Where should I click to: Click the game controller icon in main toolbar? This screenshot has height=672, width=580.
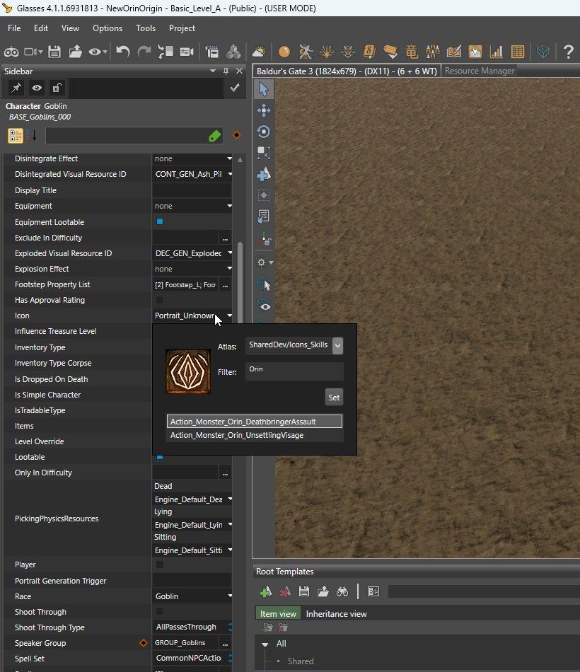[11, 52]
